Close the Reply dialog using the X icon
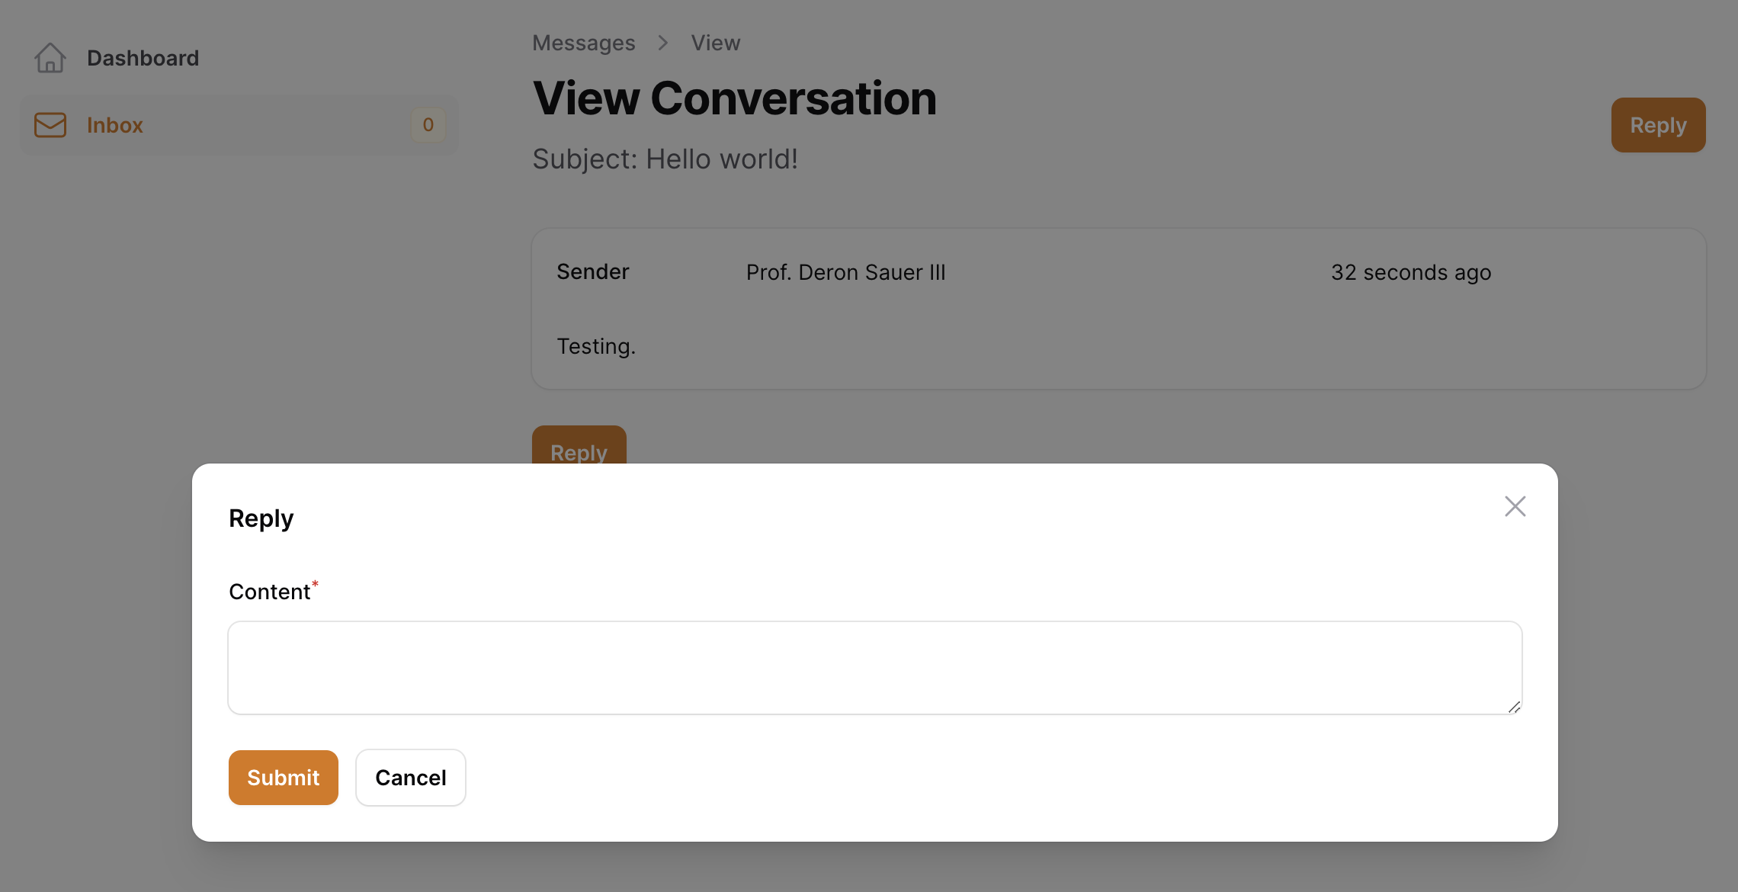The width and height of the screenshot is (1738, 892). point(1515,505)
